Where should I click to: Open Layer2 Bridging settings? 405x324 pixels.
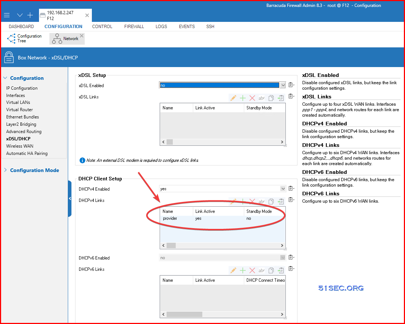pos(21,124)
